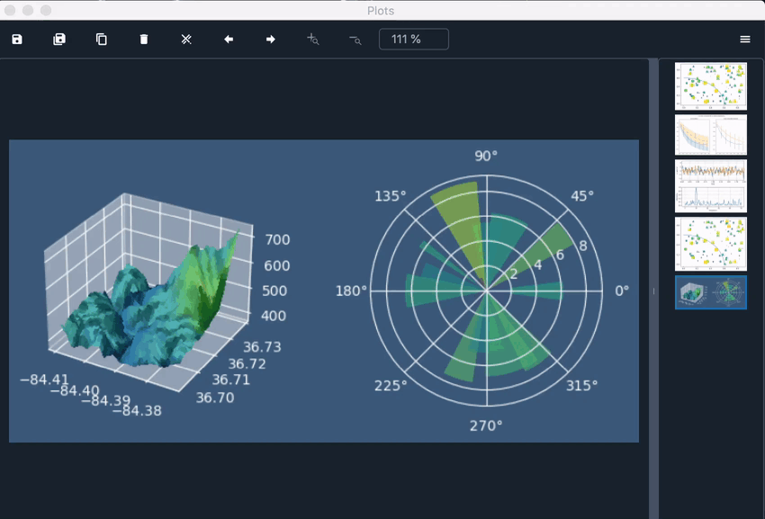Remove all plots using the X icon
The image size is (765, 519).
185,39
